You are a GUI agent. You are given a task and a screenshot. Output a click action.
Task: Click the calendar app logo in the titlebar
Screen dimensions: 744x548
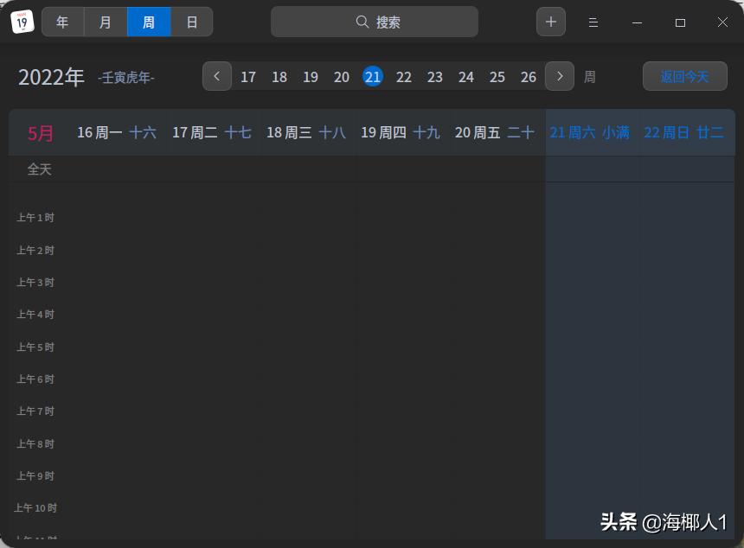(21, 21)
